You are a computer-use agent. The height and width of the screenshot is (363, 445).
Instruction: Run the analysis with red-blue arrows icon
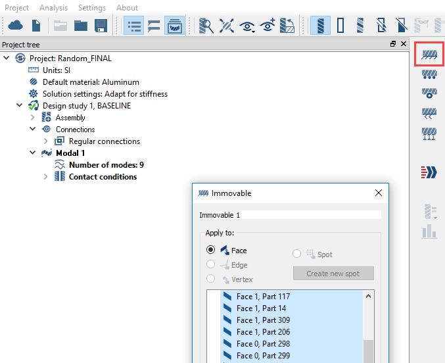[429, 172]
